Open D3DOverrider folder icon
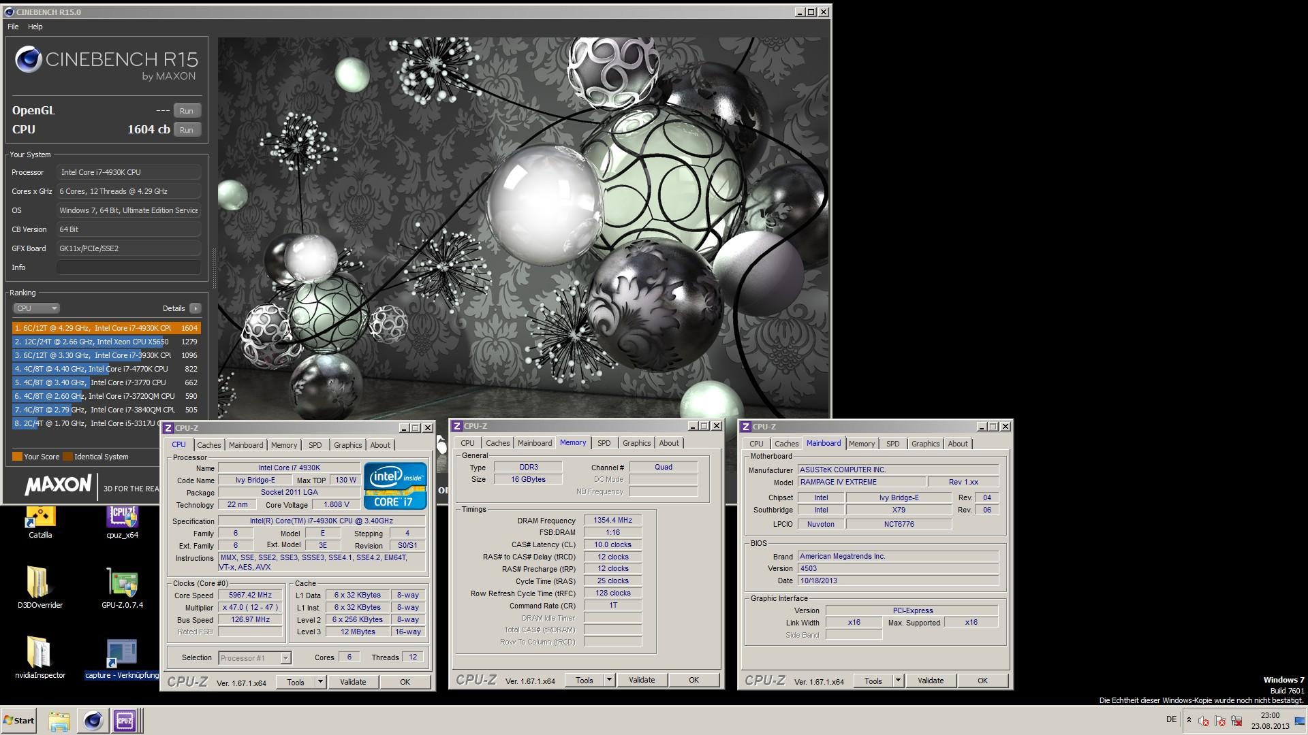 pyautogui.click(x=40, y=587)
